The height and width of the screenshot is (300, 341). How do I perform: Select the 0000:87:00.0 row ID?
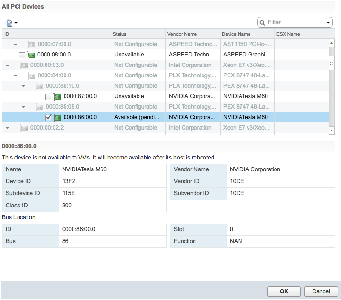[x=80, y=96]
